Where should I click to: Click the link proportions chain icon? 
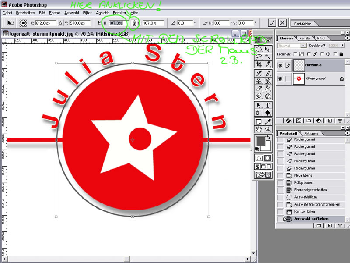point(134,23)
